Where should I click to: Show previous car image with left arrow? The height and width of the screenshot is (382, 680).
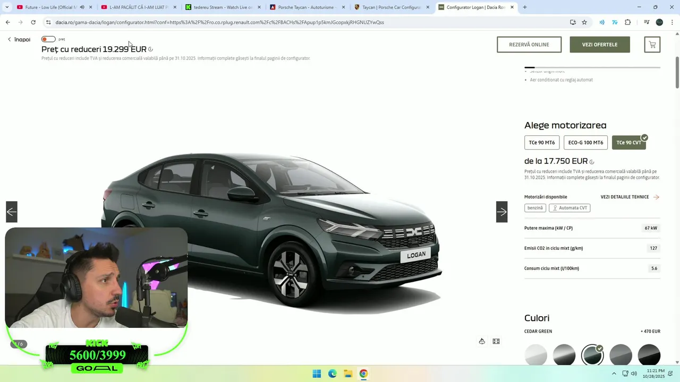pos(12,212)
